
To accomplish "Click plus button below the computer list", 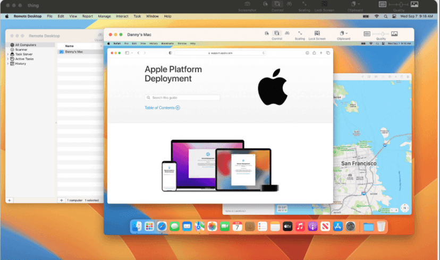I will (x=62, y=201).
